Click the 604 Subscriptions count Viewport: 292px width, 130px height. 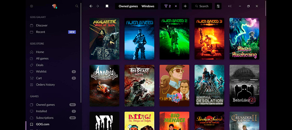(73, 118)
